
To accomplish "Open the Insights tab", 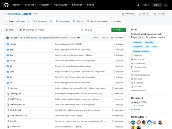I will coord(116,21).
